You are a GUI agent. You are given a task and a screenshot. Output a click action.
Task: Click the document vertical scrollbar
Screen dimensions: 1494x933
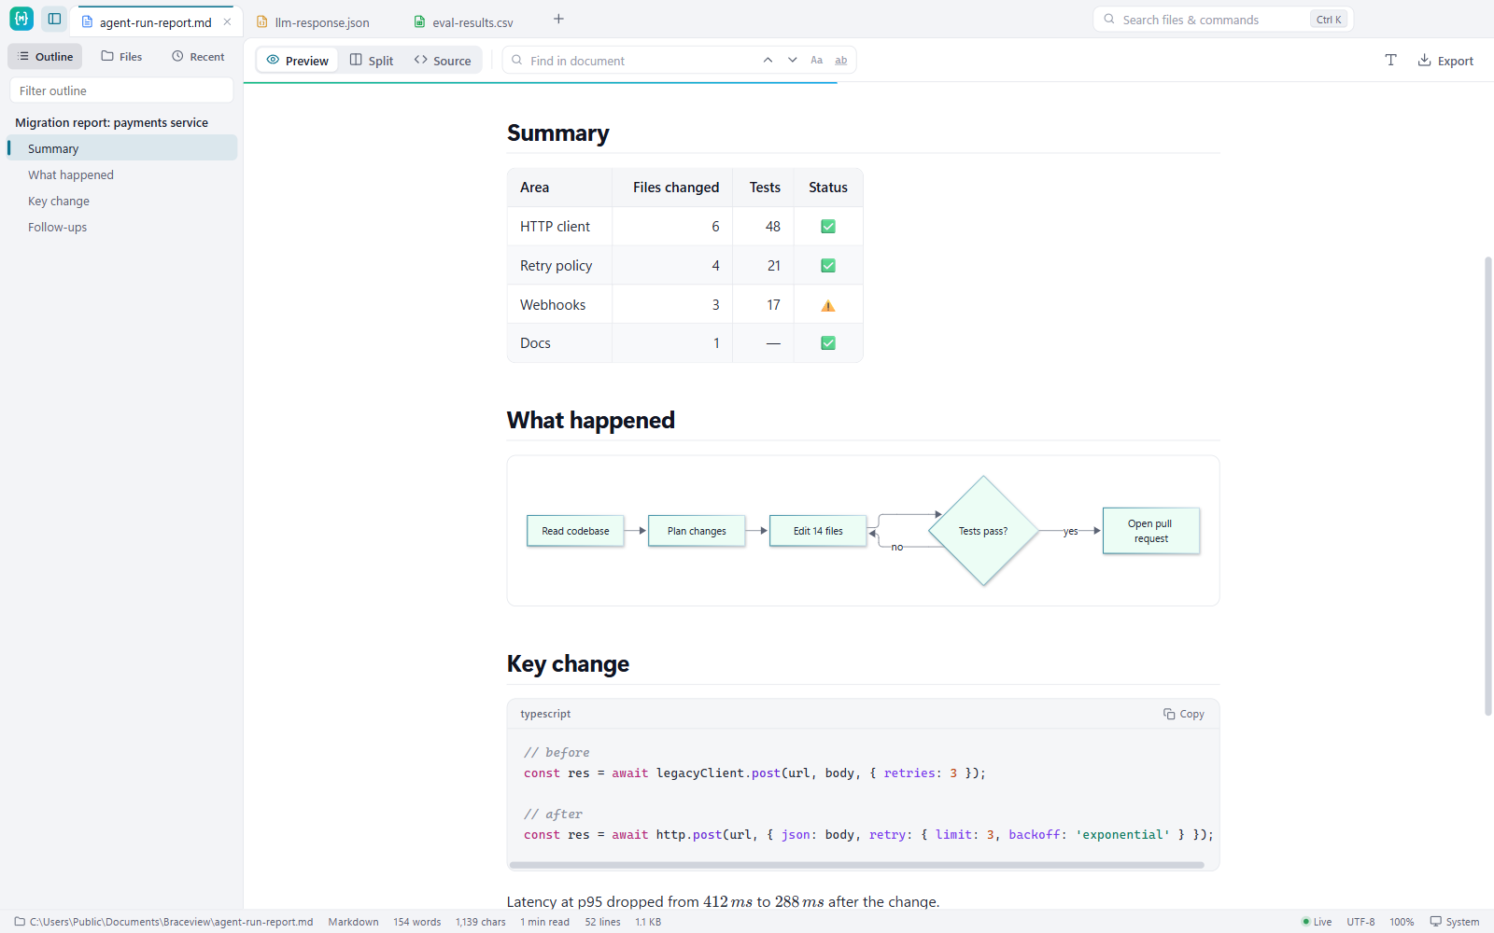pyautogui.click(x=1488, y=485)
